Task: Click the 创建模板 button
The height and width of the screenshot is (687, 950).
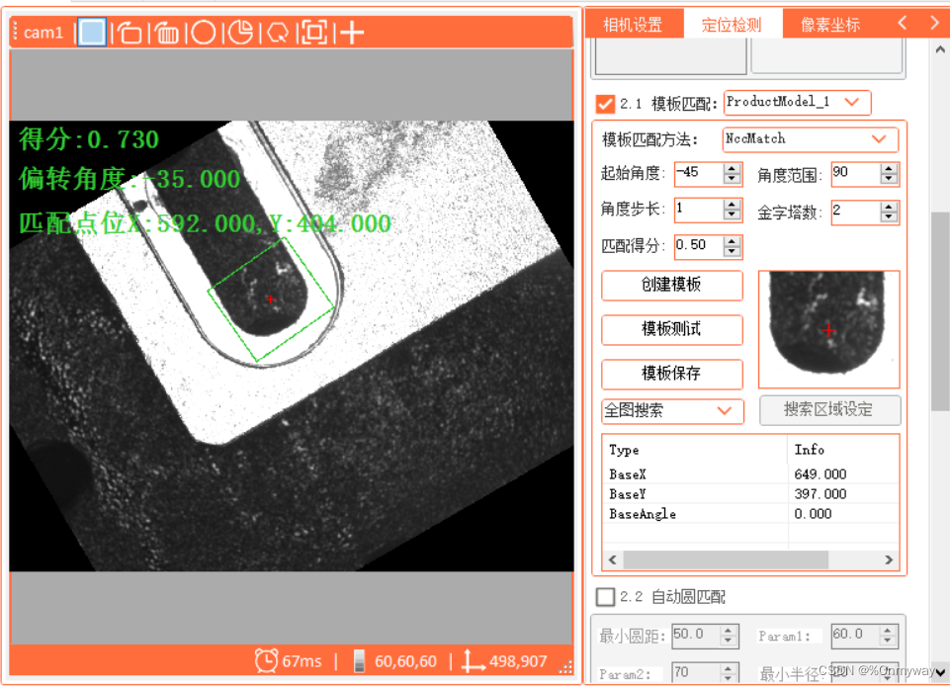Action: click(671, 286)
